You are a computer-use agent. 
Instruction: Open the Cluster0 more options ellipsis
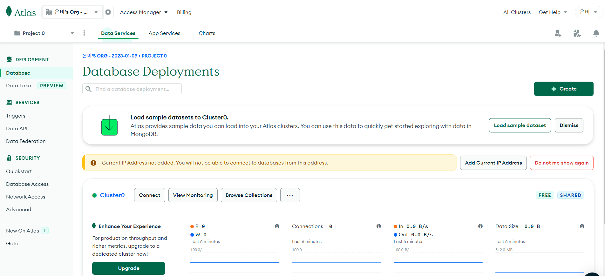tap(290, 195)
